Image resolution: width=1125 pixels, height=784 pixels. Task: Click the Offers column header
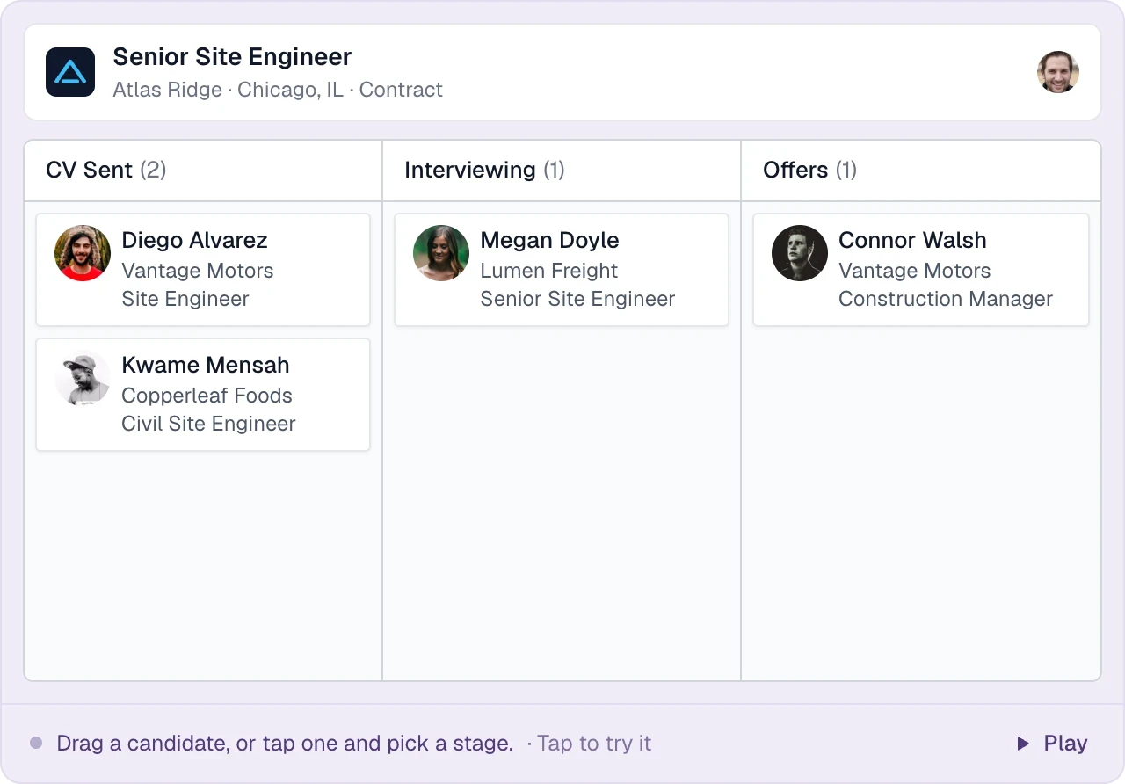coord(920,170)
